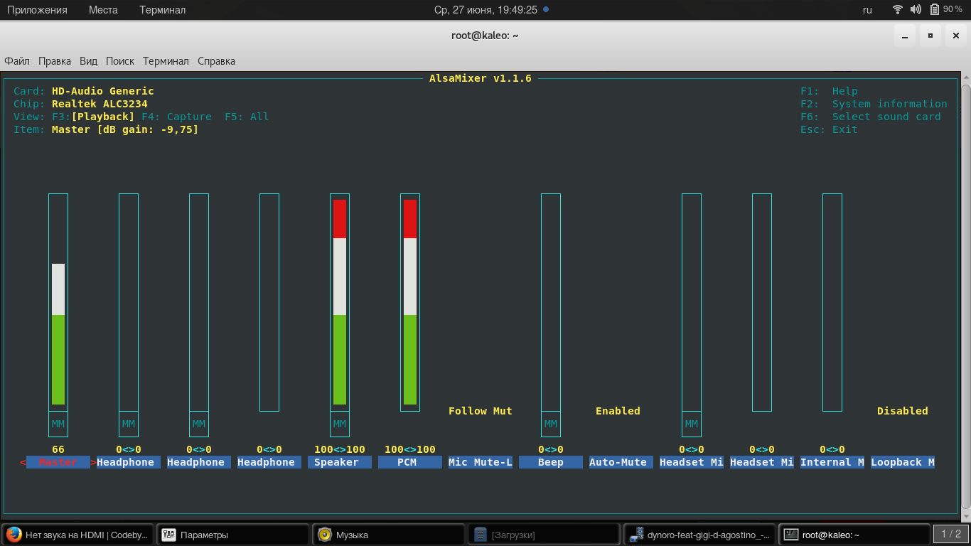The image size is (971, 546).
Task: Click the Master volume bar
Action: (58, 302)
